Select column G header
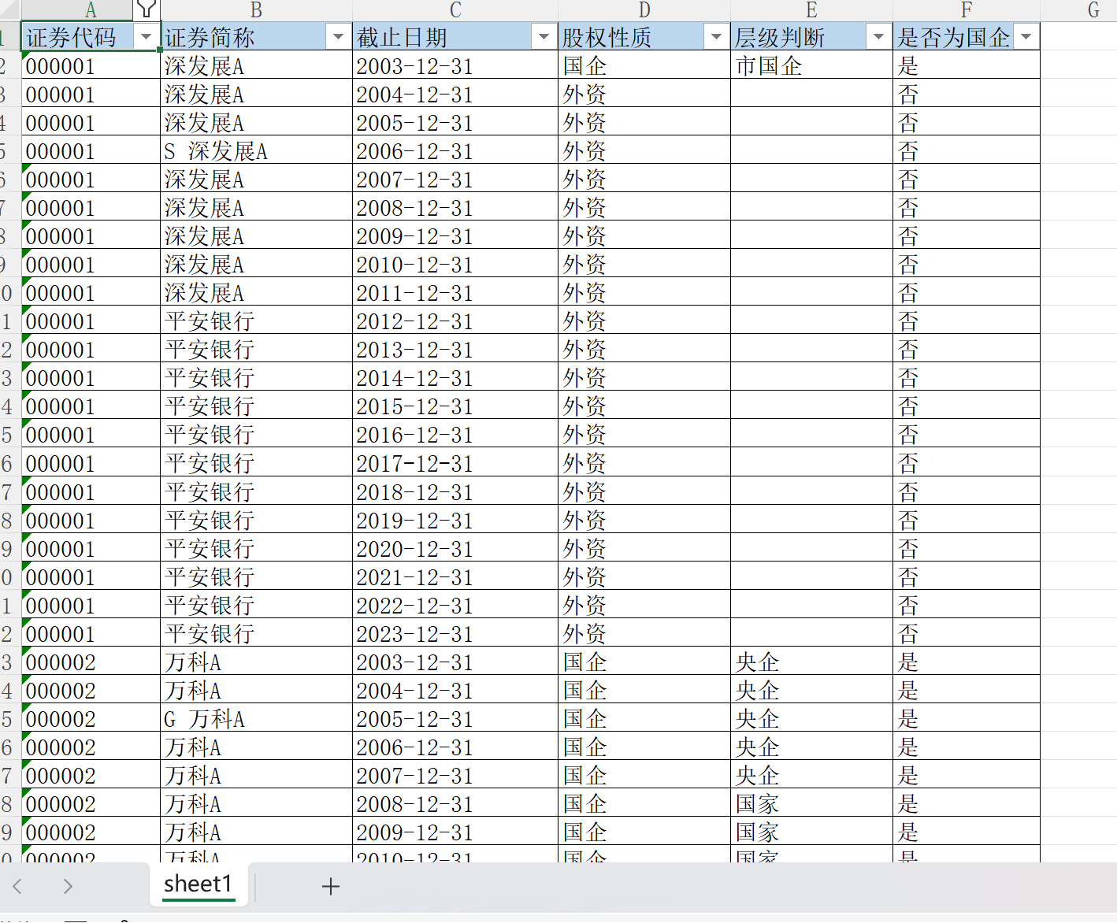Image resolution: width=1117 pixels, height=923 pixels. [x=1093, y=10]
